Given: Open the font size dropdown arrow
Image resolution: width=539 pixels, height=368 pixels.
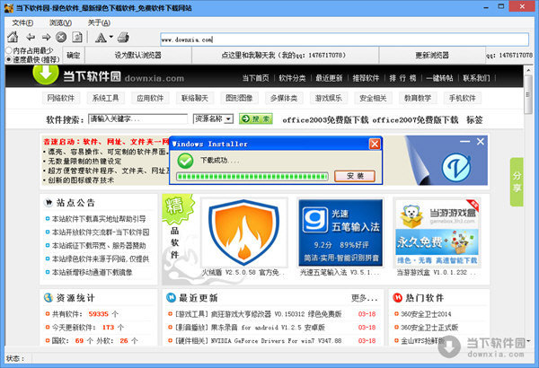Looking at the screenshot, I should 111,37.
